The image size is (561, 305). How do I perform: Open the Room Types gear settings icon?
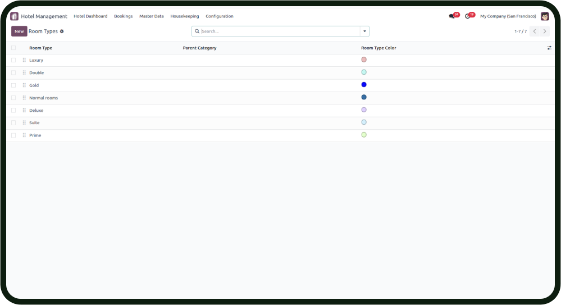[x=62, y=31]
